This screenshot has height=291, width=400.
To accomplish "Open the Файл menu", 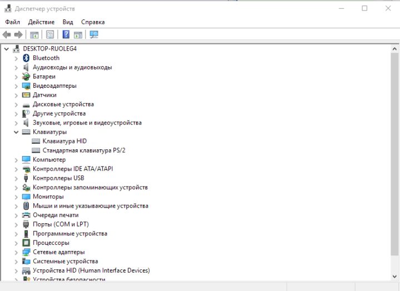I will (x=13, y=22).
